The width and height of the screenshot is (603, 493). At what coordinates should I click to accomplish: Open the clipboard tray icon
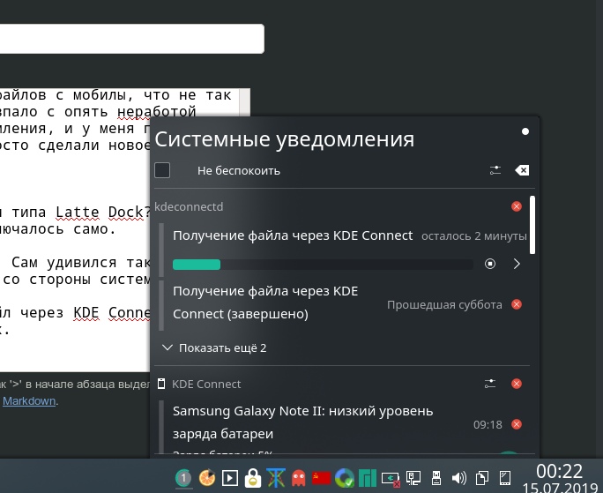tap(482, 479)
